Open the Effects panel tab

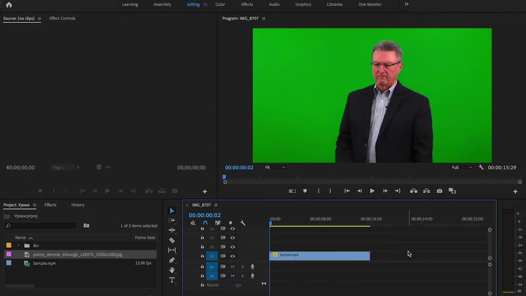(x=51, y=205)
